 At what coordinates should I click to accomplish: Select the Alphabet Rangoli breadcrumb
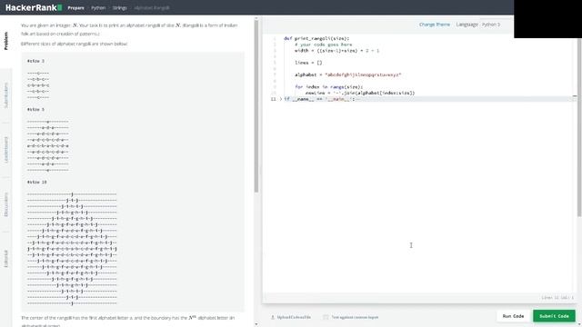[152, 8]
